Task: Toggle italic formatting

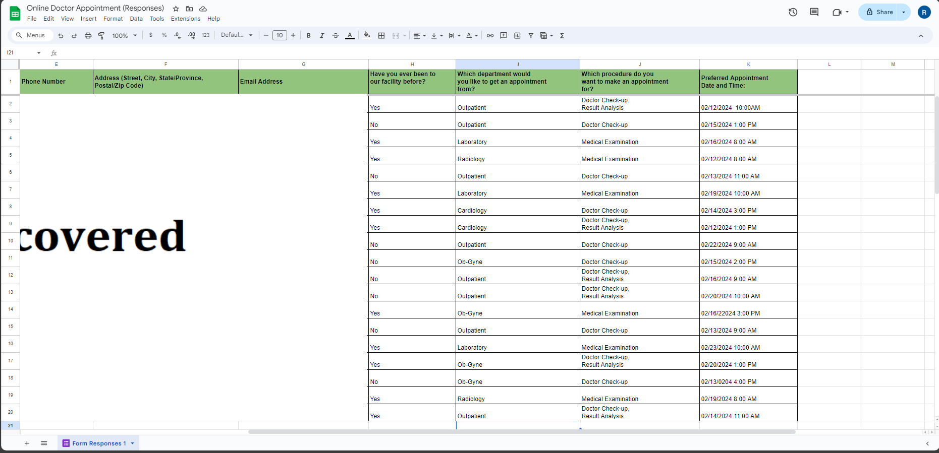Action: [322, 36]
